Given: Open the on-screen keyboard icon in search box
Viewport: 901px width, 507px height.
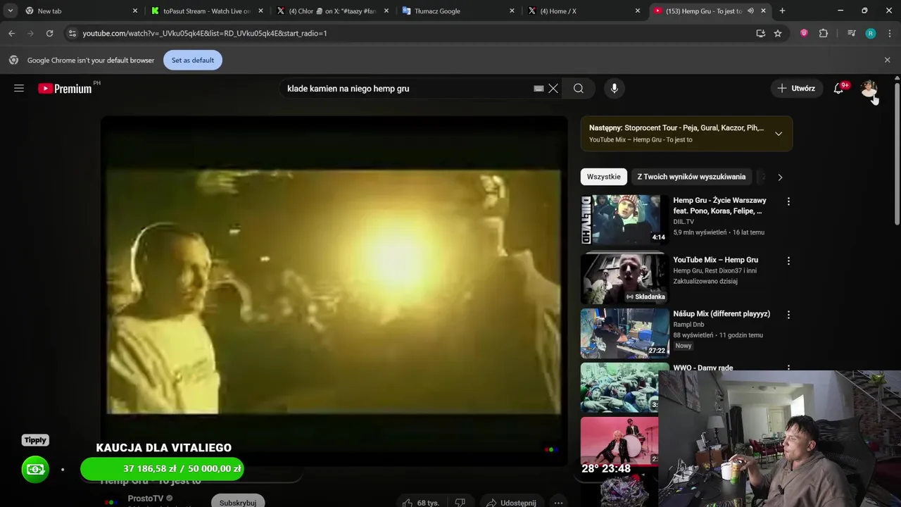Looking at the screenshot, I should [538, 88].
